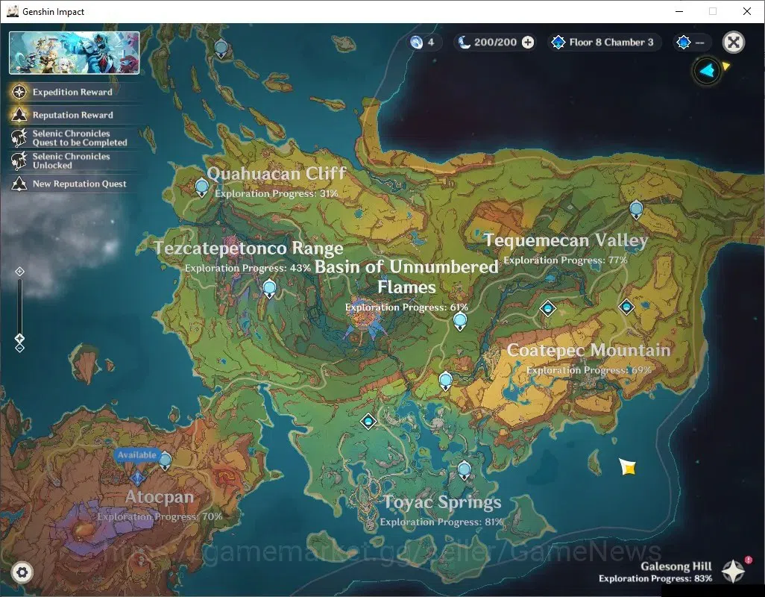Select the waypoint next to Available tag

click(x=166, y=460)
